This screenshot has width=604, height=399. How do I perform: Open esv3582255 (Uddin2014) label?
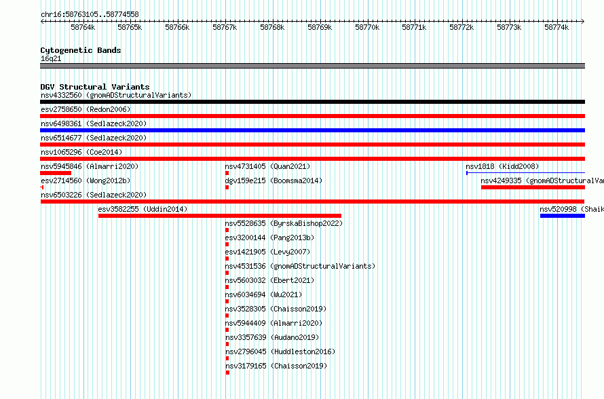[x=143, y=209]
